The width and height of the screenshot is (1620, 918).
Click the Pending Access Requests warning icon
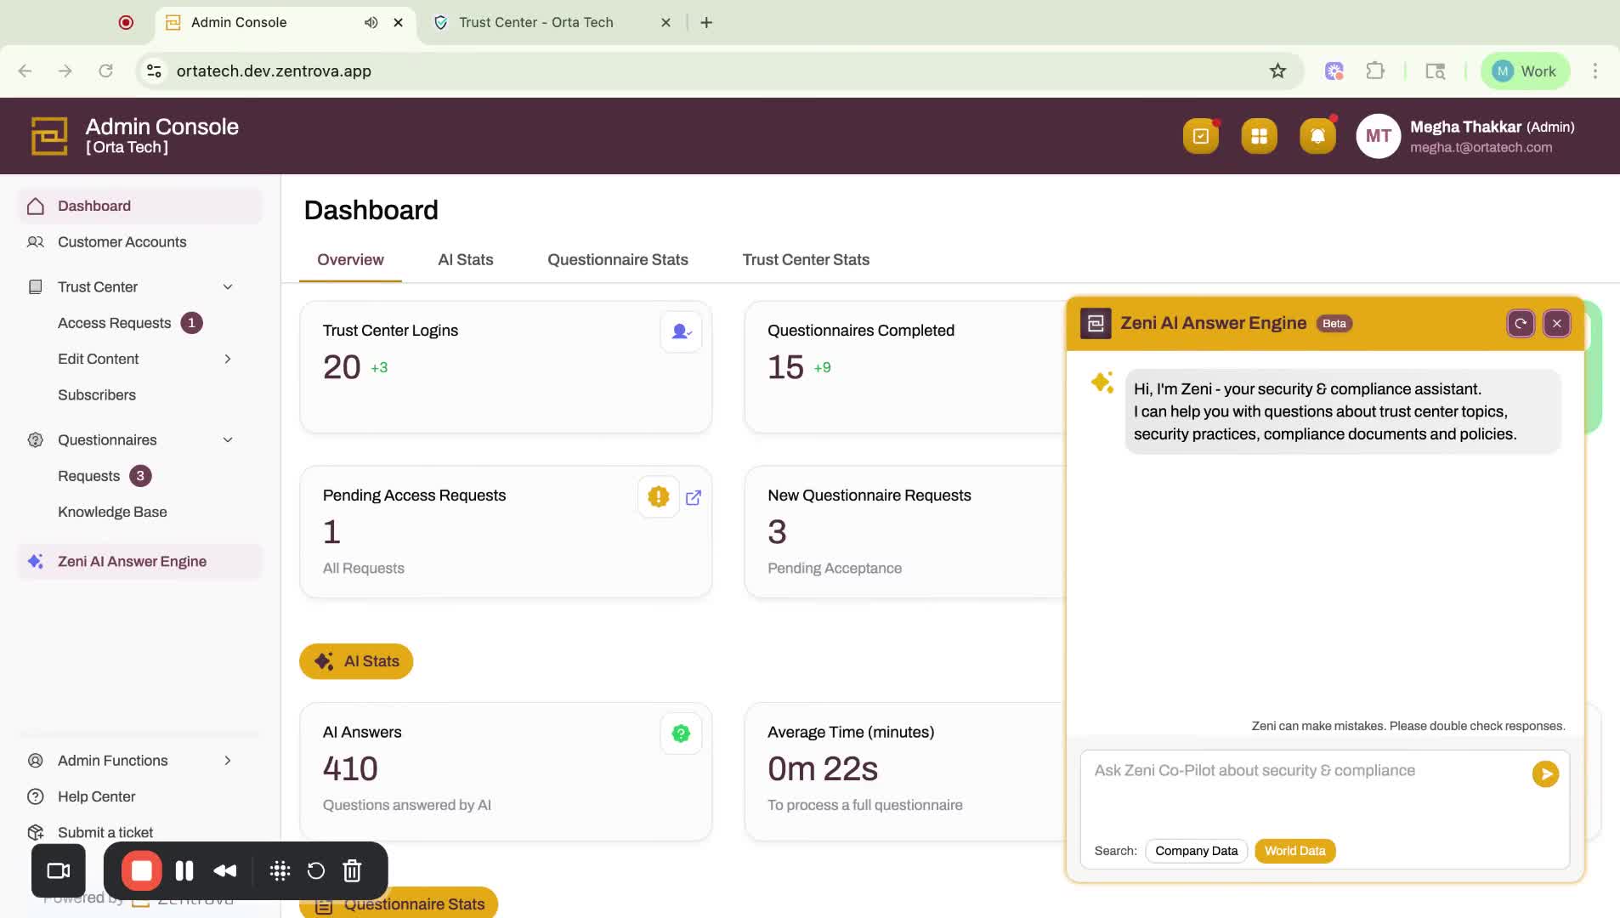(658, 496)
